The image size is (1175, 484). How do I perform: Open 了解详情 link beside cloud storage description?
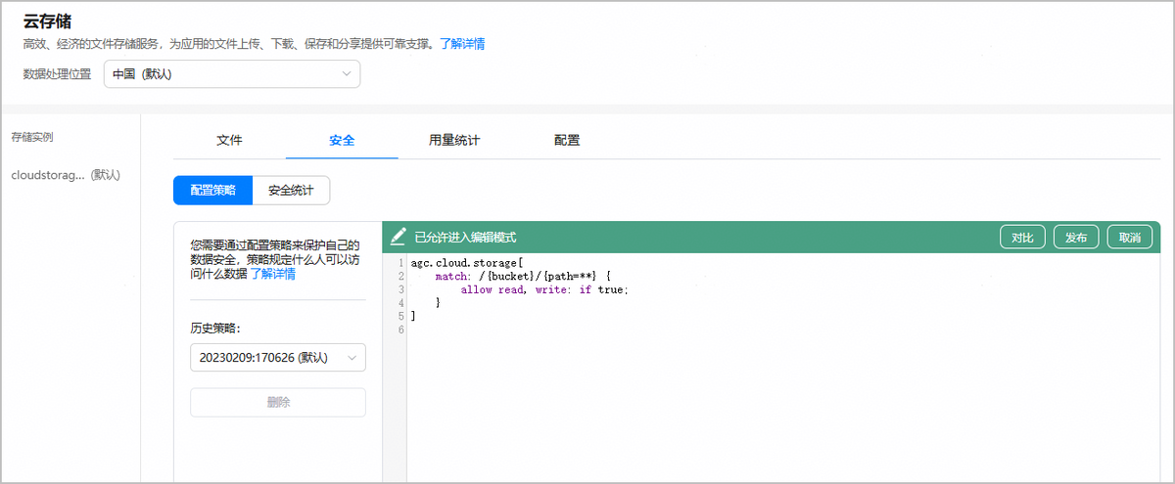pos(462,44)
